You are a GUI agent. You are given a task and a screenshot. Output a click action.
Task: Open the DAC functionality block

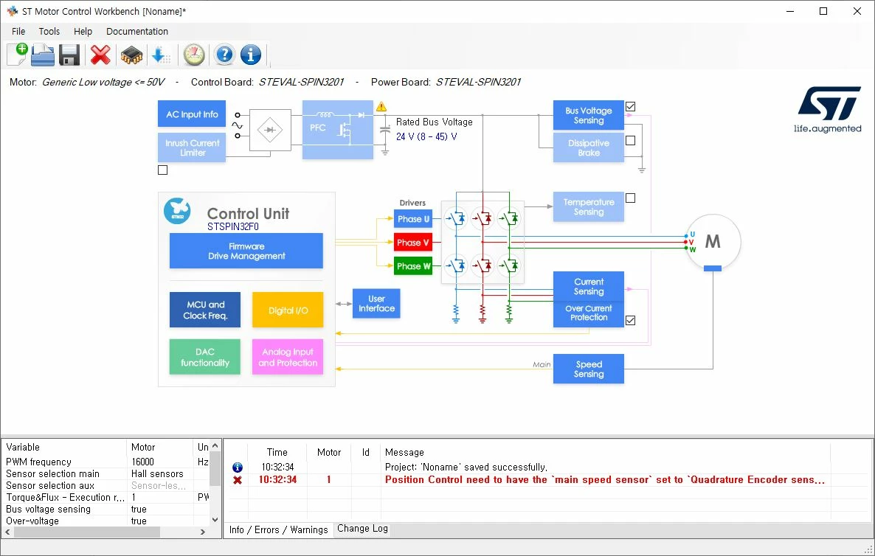coord(205,357)
